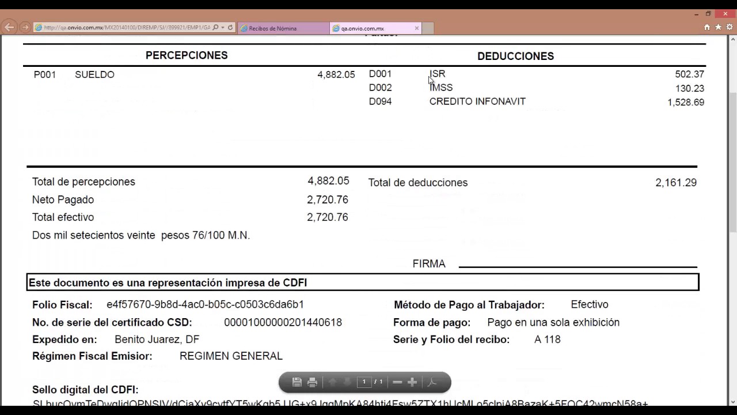Open browser Tools gear icon
The width and height of the screenshot is (737, 415).
[x=730, y=27]
